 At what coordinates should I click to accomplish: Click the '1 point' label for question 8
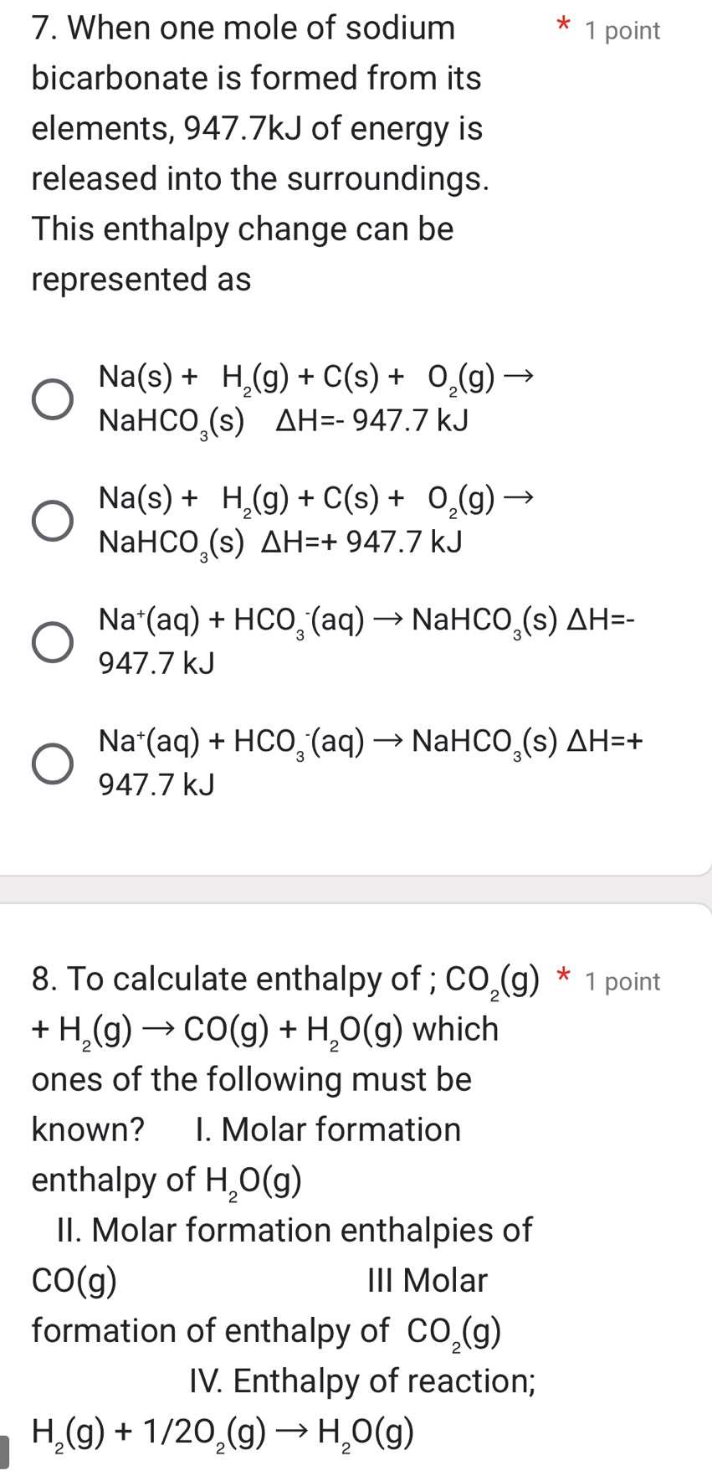coord(622,982)
